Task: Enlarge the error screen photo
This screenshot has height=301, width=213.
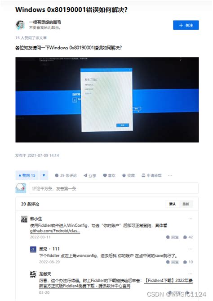Action: (x=107, y=100)
